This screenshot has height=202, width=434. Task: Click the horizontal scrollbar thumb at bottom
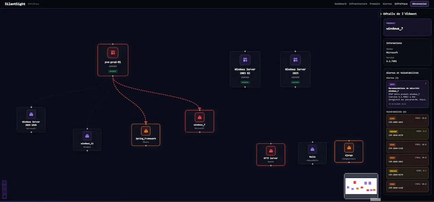tap(375, 200)
